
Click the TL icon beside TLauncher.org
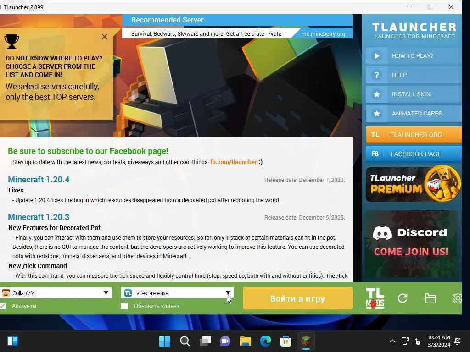pos(375,135)
